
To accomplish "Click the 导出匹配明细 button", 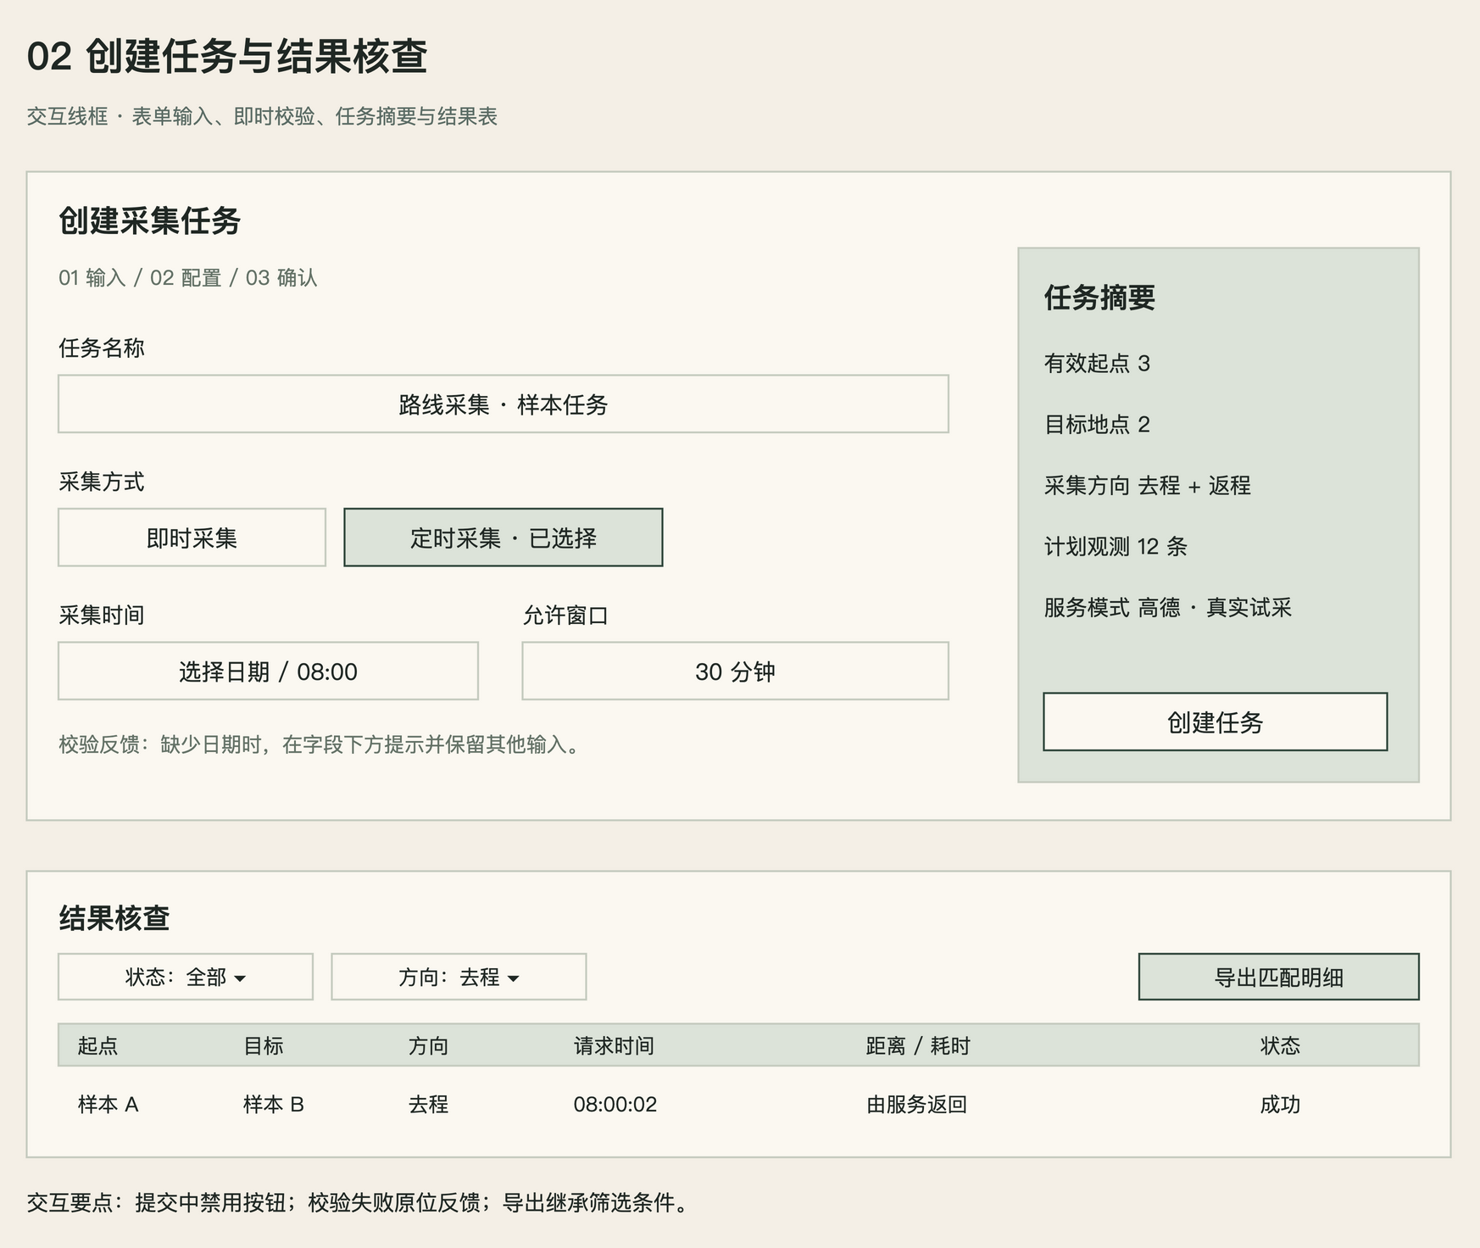I will pos(1278,977).
